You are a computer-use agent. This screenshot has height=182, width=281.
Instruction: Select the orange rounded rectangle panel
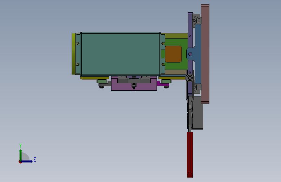[173, 54]
